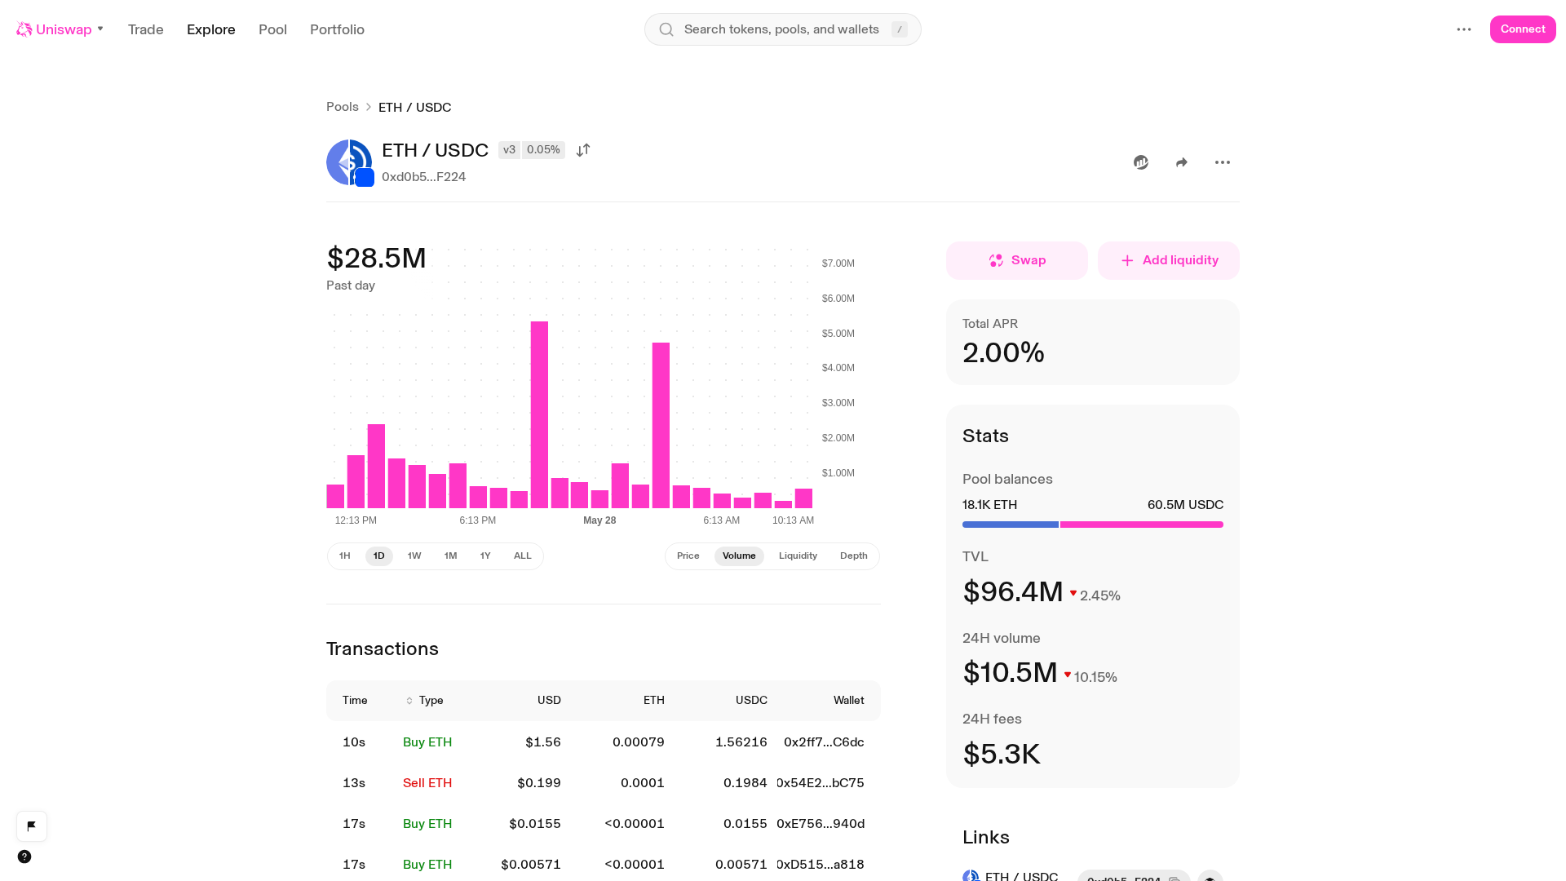Go back to Pools breadcrumb

pos(343,107)
